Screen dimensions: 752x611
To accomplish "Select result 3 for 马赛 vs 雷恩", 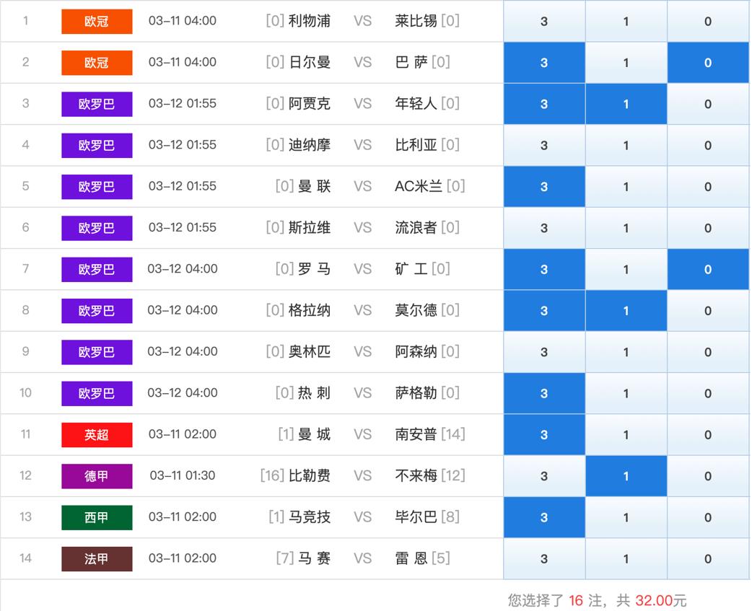I will (544, 559).
